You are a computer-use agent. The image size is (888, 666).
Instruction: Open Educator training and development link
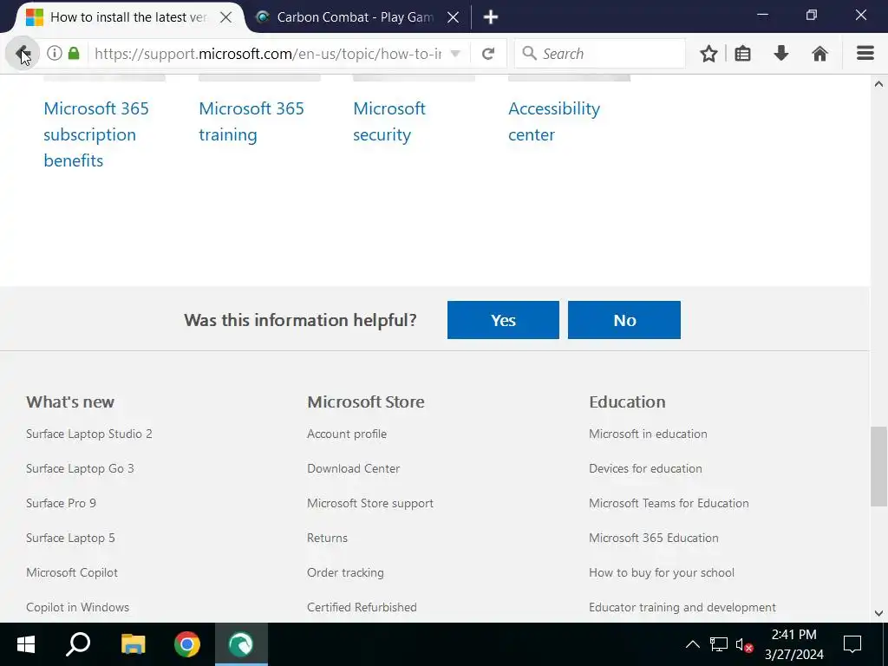(682, 607)
